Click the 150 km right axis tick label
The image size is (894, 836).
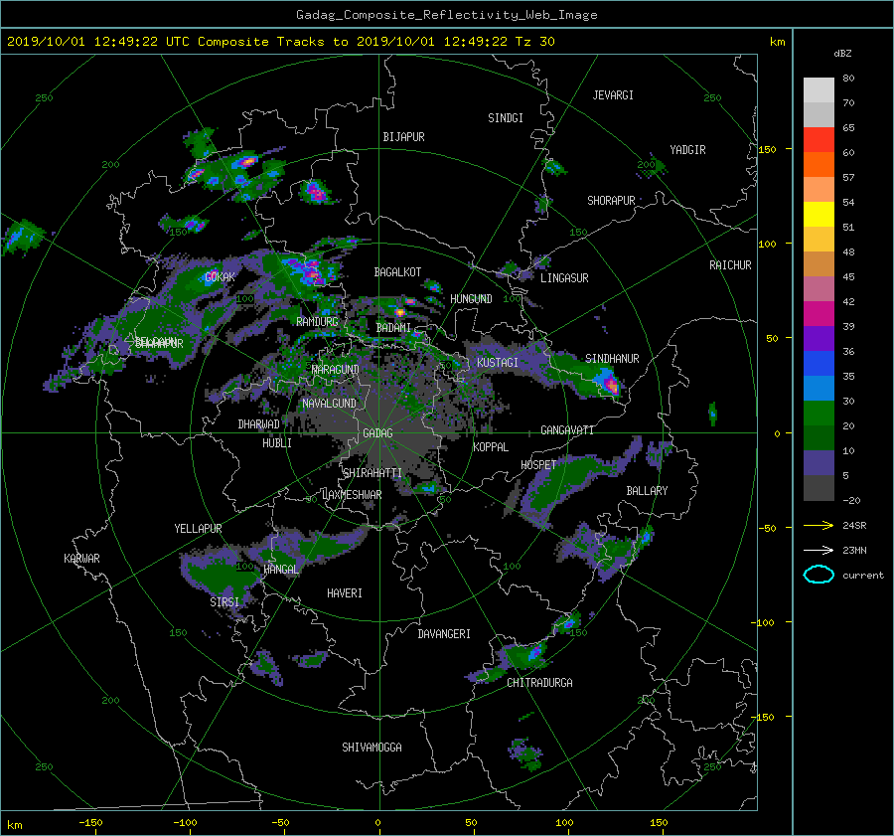[768, 149]
